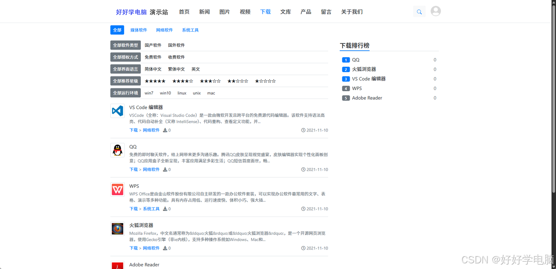
Task: Click clock icon beside VS Code date
Action: 303,130
